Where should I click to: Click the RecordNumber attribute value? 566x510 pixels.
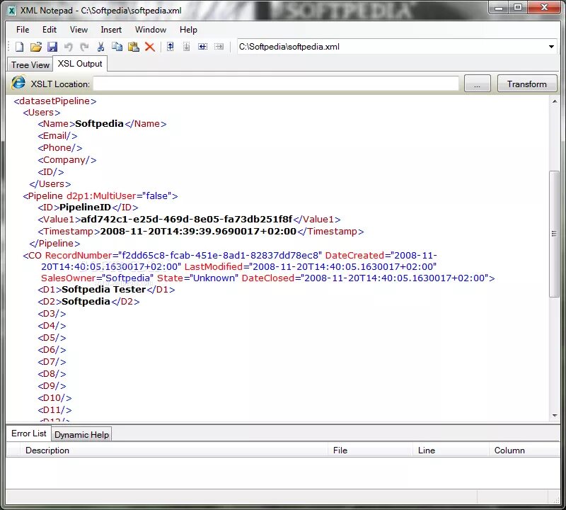(x=220, y=255)
